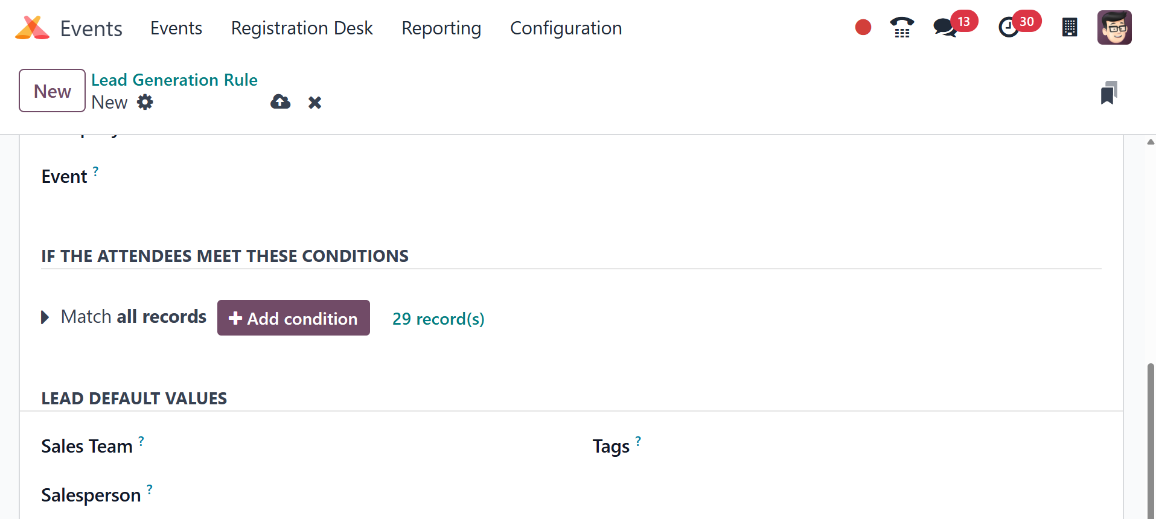Click the red recording status dot
The image size is (1156, 519).
pos(863,27)
